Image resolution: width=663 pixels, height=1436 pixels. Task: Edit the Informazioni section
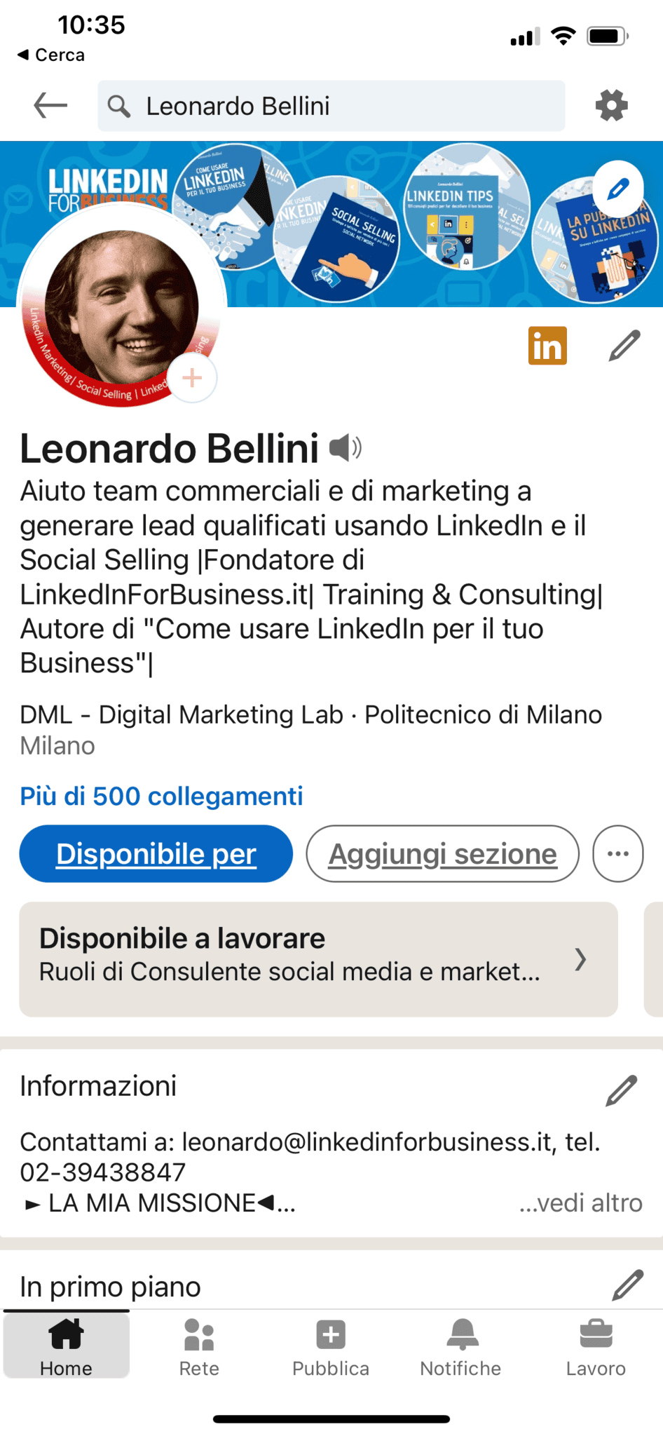click(622, 1090)
